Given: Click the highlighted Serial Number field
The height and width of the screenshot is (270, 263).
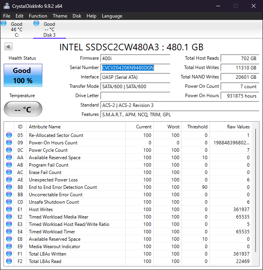Looking at the screenshot, I should [135, 67].
